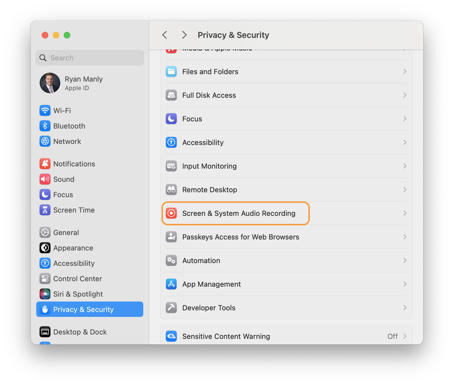Click "Remote Desktop" text
The image size is (454, 385).
tap(210, 190)
